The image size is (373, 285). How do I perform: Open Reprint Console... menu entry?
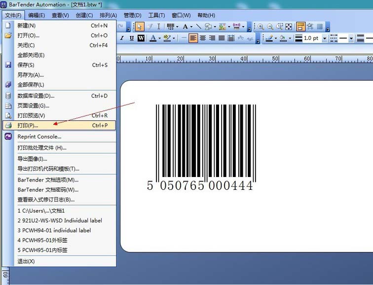point(59,137)
